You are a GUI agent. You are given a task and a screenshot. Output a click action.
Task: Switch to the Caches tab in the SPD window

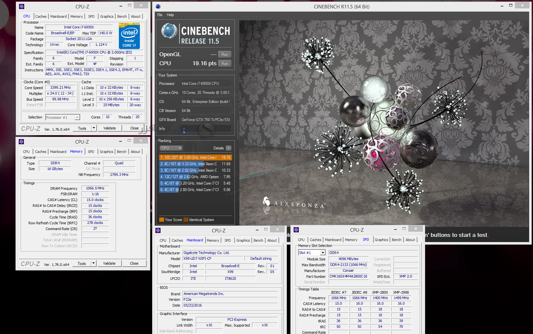pos(315,240)
